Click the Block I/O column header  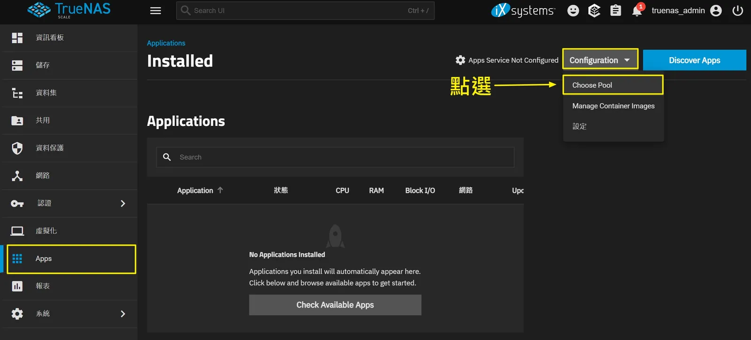coord(420,190)
